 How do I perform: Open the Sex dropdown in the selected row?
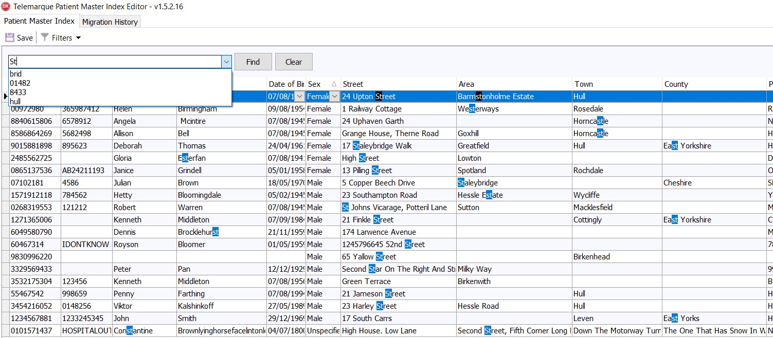[334, 97]
